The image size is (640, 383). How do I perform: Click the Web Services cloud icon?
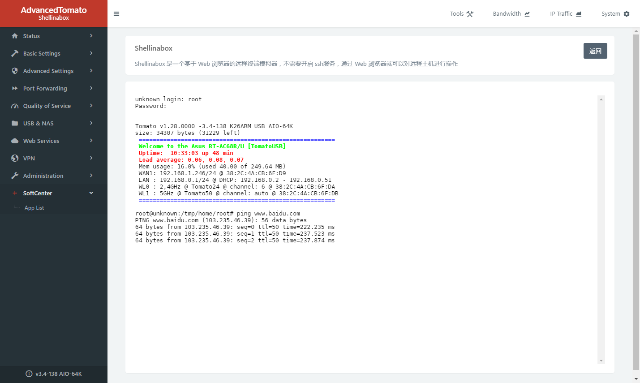tap(15, 141)
